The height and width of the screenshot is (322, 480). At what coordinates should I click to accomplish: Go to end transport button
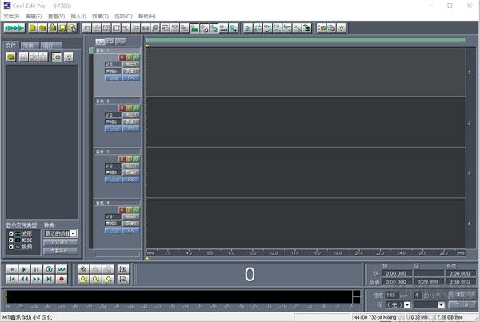(x=49, y=279)
